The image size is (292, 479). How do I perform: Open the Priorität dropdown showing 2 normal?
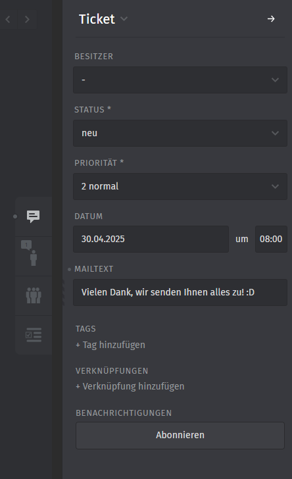tap(180, 186)
